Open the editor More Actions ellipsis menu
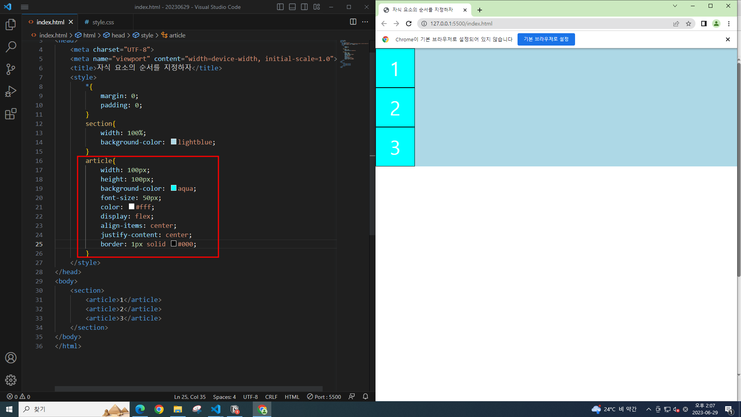Screen dimensions: 741x417 coord(365,22)
